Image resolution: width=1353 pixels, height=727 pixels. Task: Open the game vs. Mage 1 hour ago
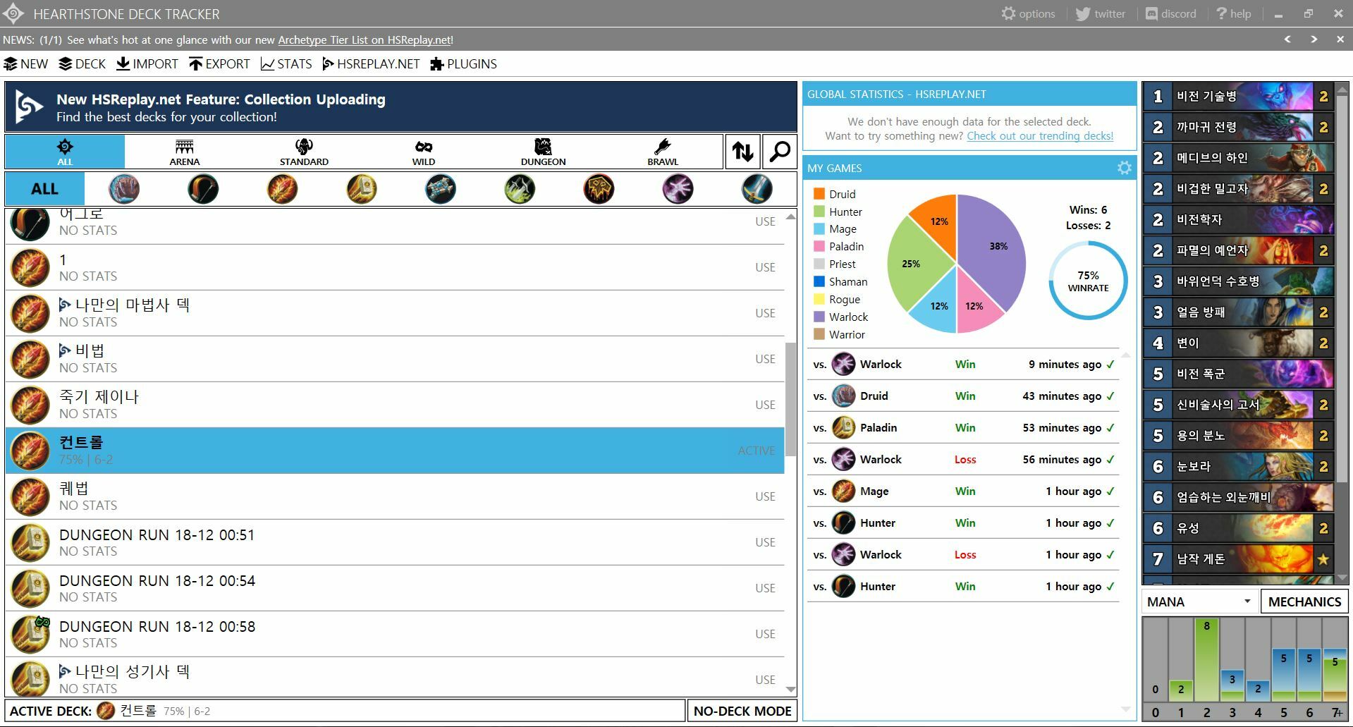[x=963, y=491]
